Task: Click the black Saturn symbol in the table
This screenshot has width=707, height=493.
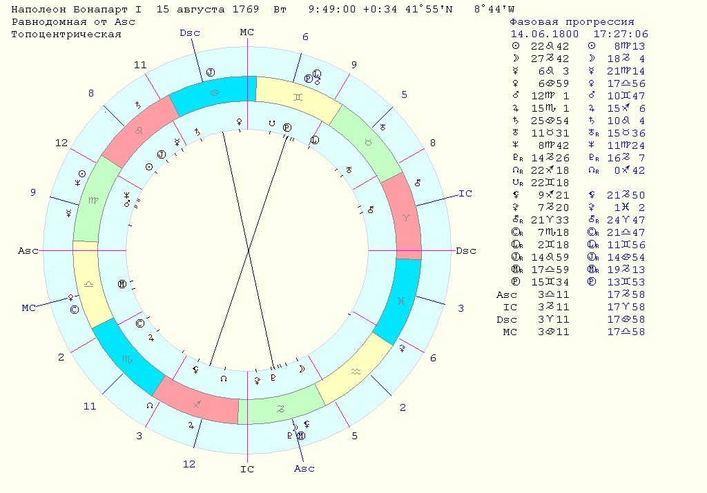Action: coord(516,120)
